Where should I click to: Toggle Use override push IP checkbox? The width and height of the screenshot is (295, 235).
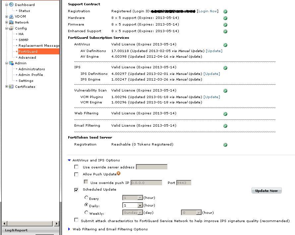point(86,182)
